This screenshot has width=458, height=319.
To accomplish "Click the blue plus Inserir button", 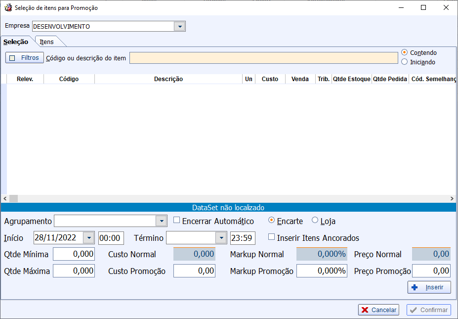I will (429, 287).
